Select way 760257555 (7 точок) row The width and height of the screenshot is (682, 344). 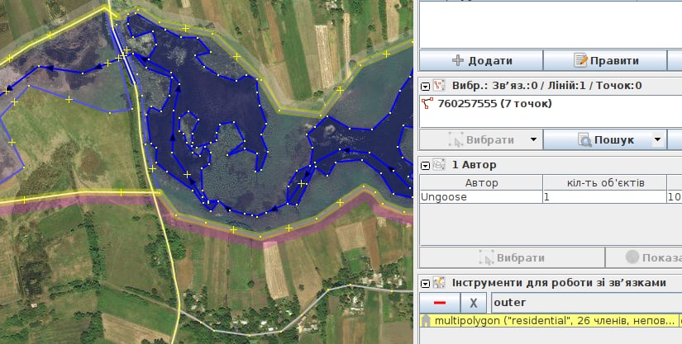coord(551,104)
